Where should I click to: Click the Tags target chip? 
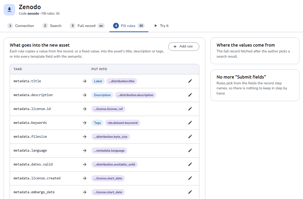click(97, 123)
